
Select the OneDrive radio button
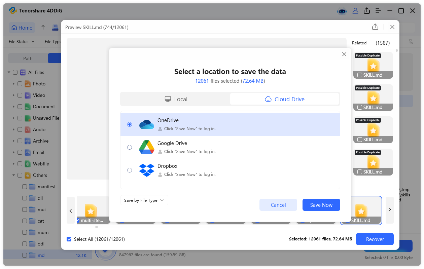point(130,124)
